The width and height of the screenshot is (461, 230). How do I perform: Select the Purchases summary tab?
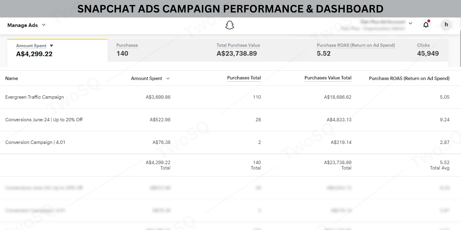(127, 50)
